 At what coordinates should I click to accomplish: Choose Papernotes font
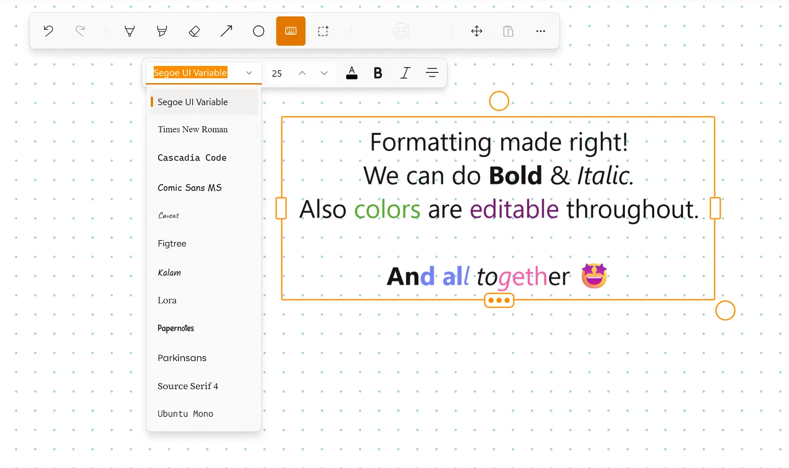click(204, 328)
